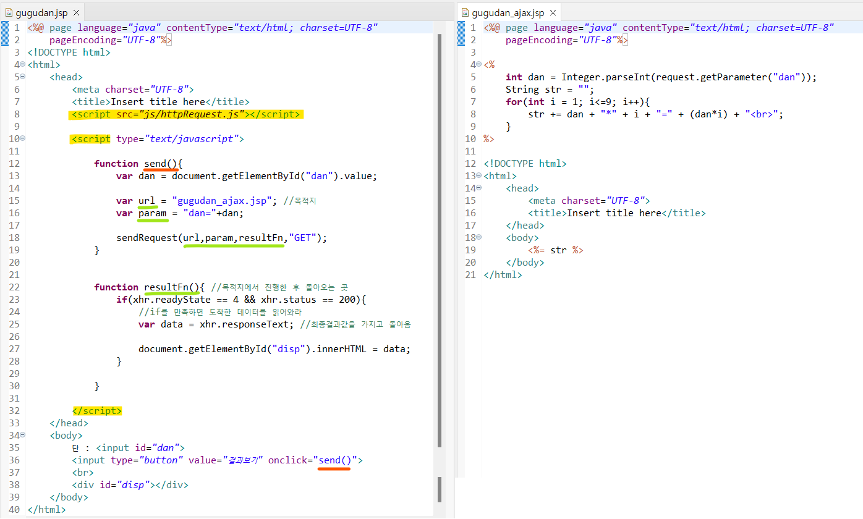Click function resultFn() definition on line 22
This screenshot has width=863, height=519.
150,287
